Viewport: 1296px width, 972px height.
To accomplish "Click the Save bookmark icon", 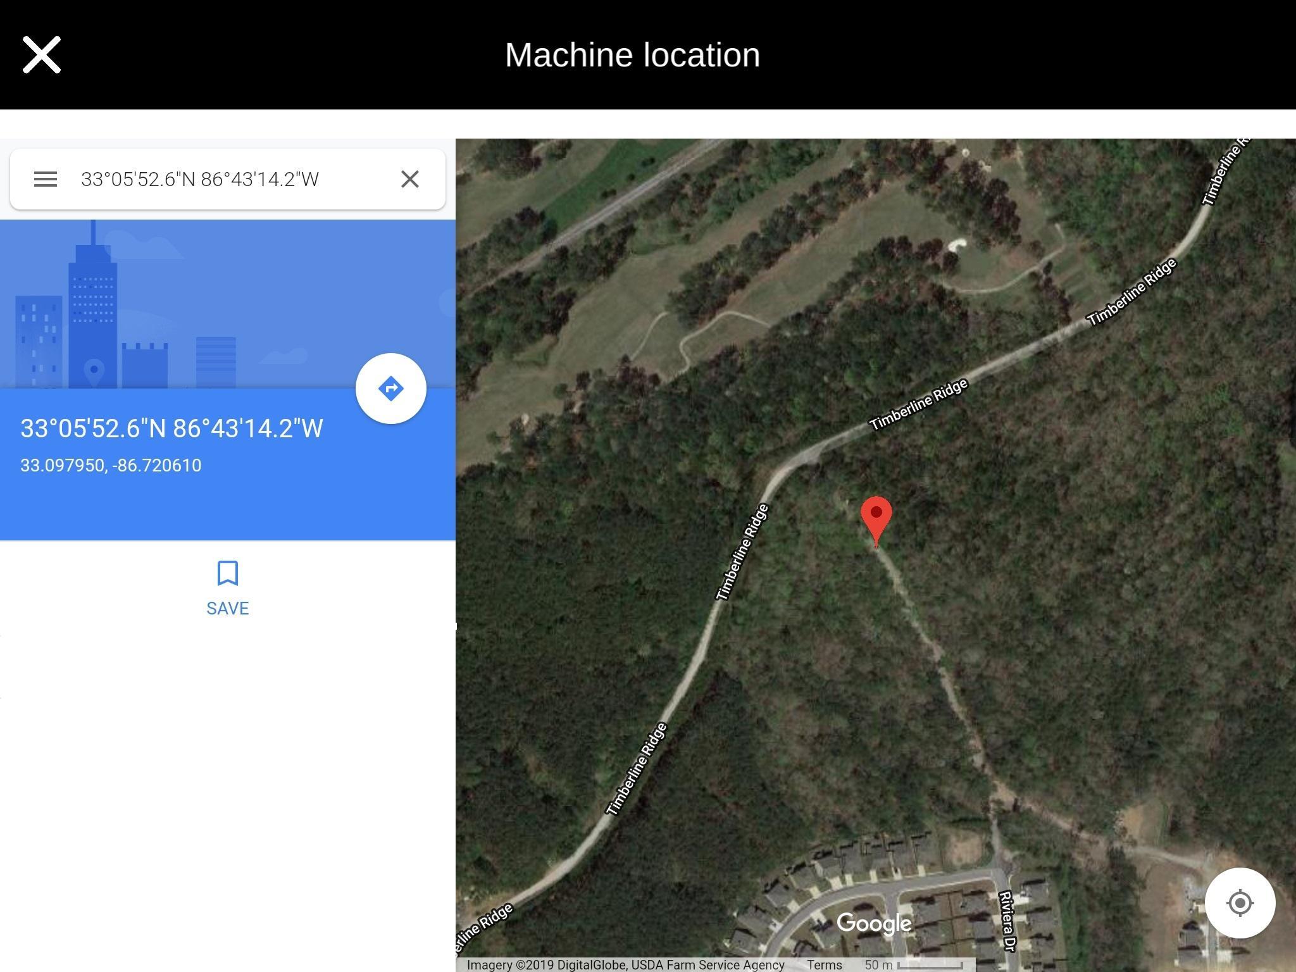I will pyautogui.click(x=227, y=573).
